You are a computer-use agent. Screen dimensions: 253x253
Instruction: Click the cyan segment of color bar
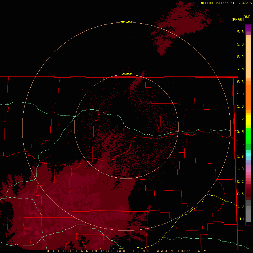coord(248,155)
